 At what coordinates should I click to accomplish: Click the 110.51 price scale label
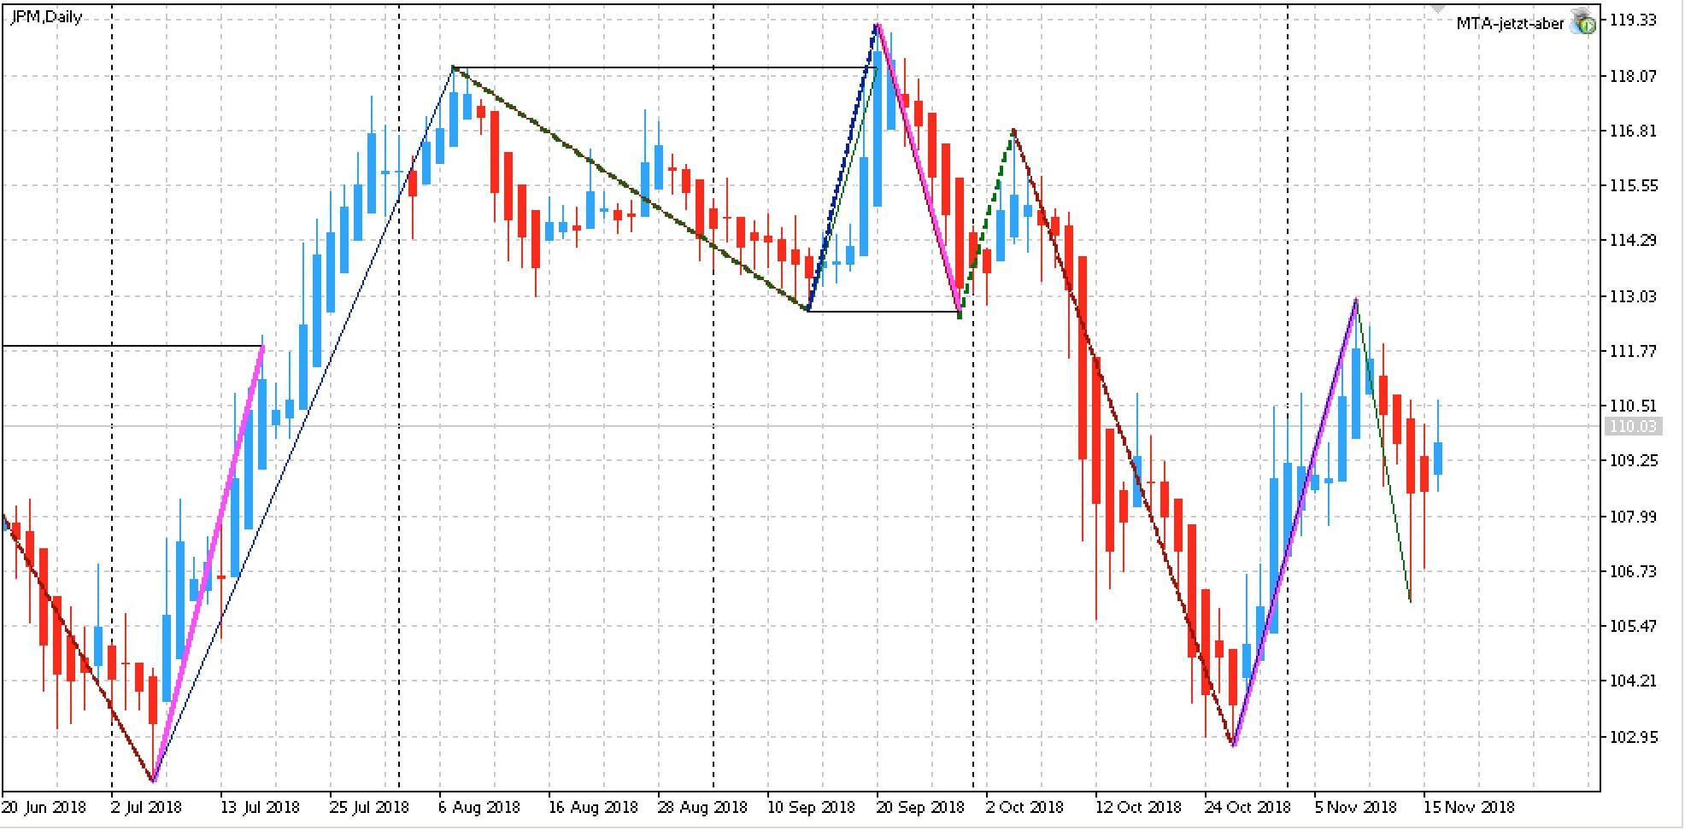[x=1633, y=406]
